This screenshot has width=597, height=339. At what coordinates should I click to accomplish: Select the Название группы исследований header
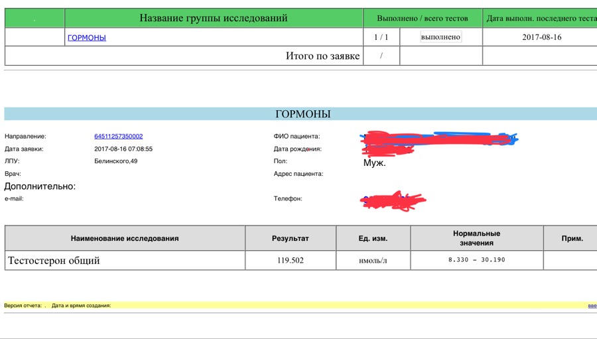(x=214, y=18)
